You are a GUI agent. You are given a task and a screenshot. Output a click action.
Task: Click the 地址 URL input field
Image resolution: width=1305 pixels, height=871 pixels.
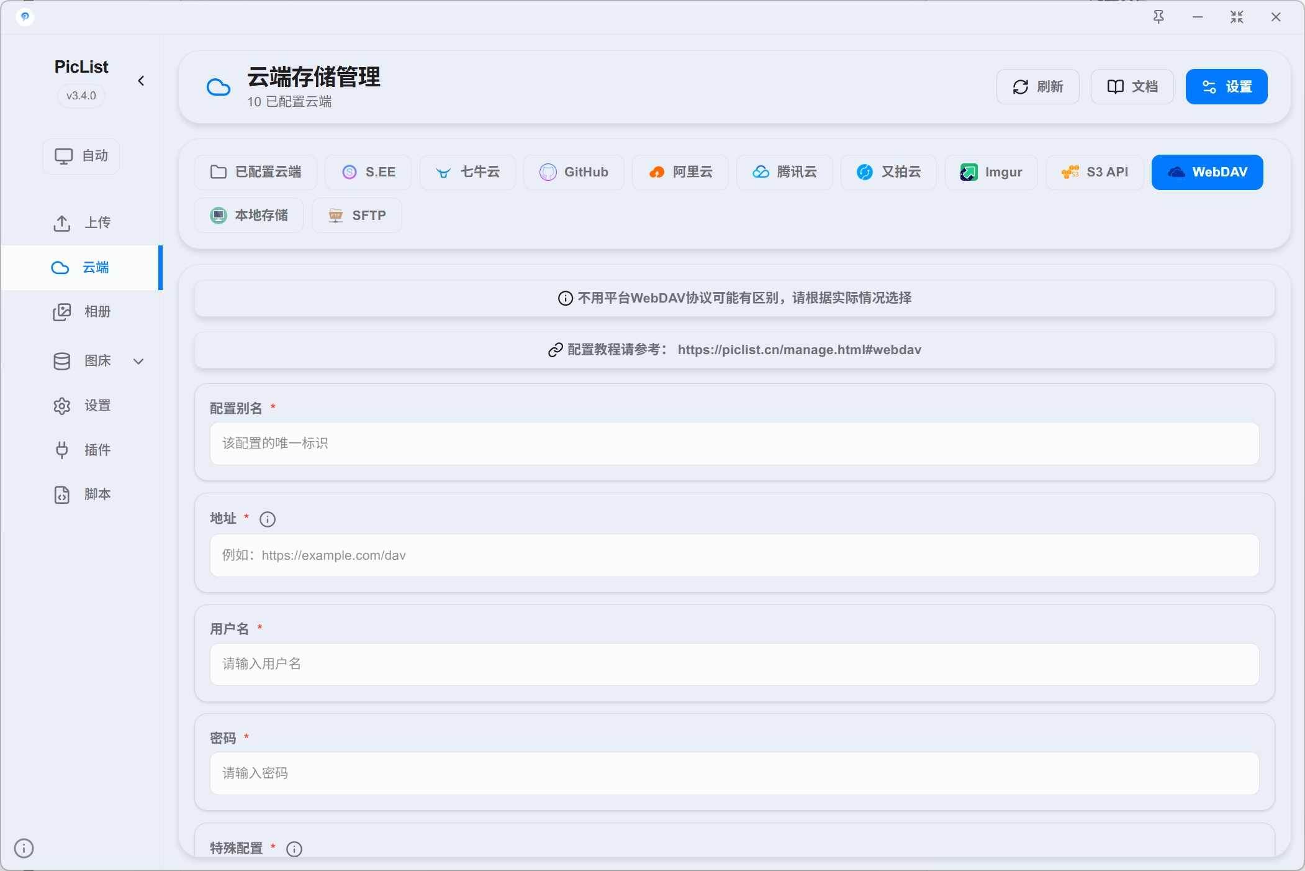click(734, 555)
